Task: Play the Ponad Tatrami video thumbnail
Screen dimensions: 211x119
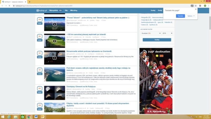Action: click(x=55, y=24)
